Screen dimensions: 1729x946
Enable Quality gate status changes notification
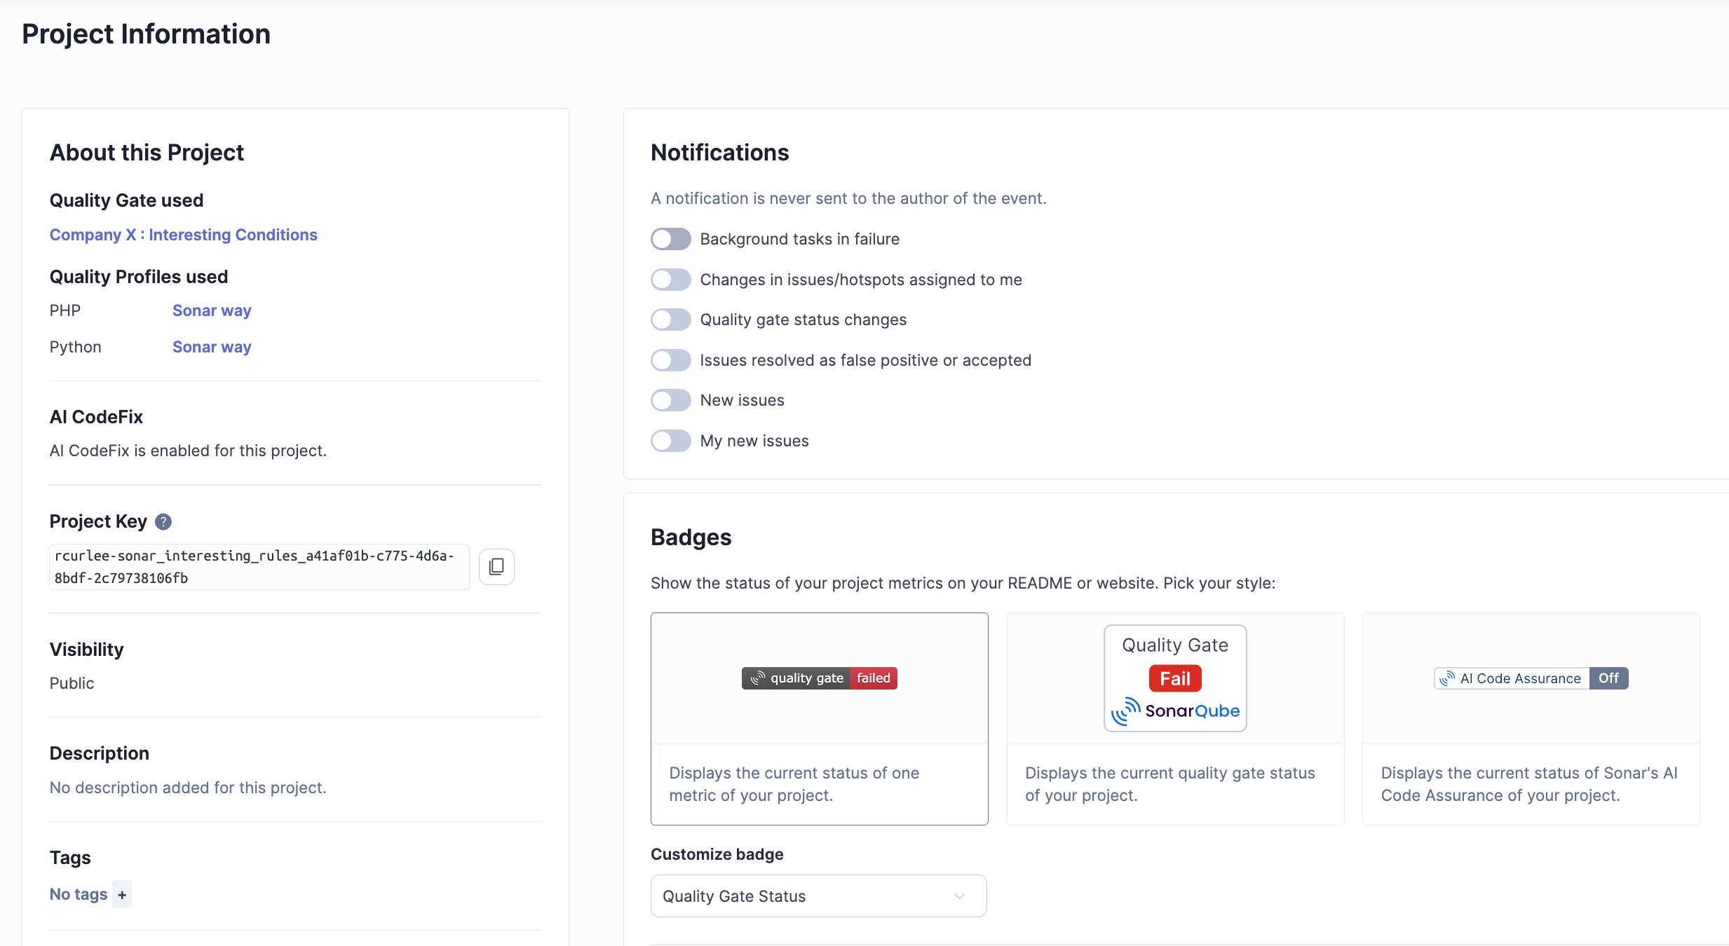[x=670, y=320]
